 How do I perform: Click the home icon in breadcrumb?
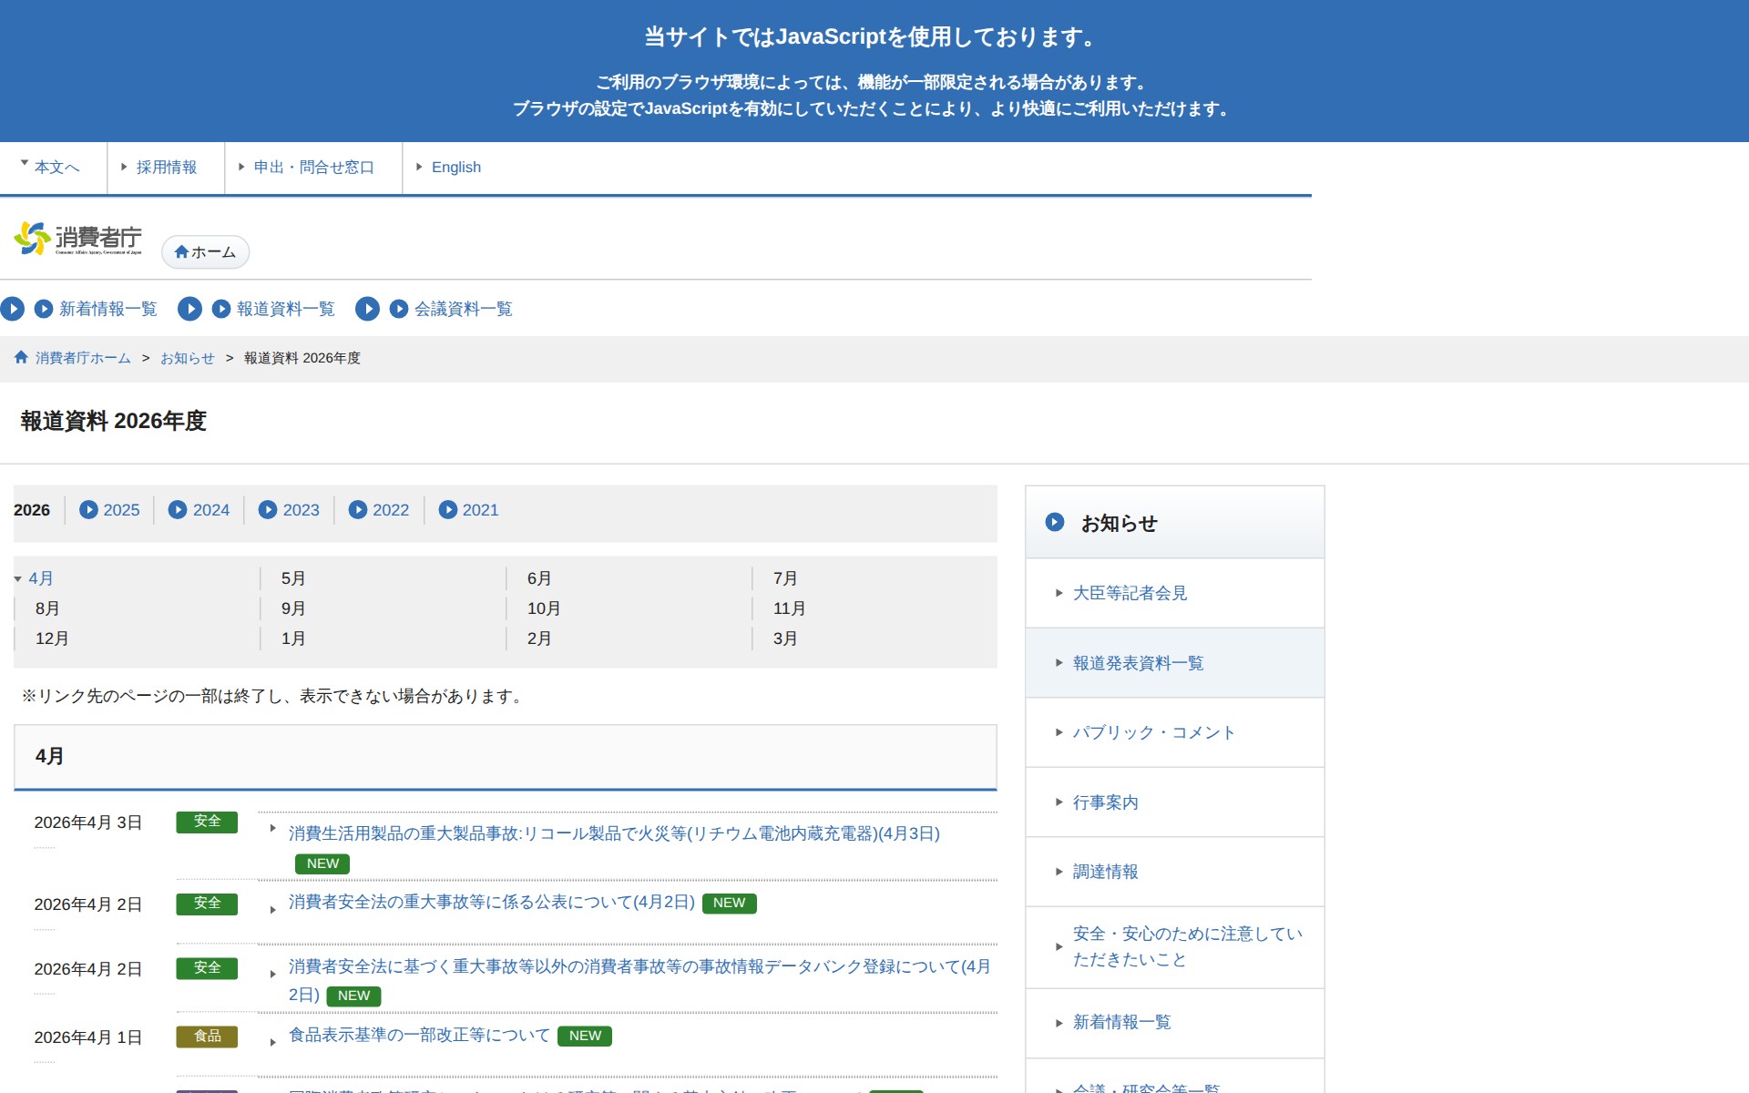pos(21,357)
